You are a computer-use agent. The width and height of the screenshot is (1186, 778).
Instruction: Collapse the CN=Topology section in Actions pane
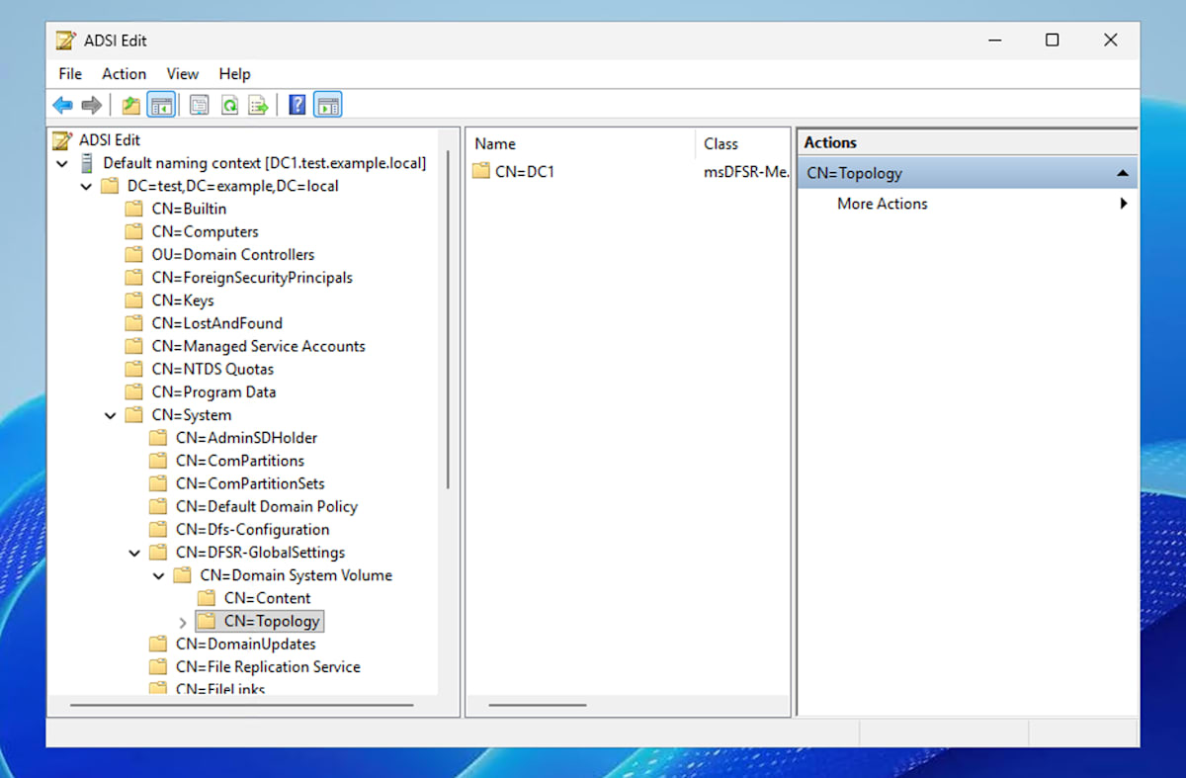pos(1122,173)
